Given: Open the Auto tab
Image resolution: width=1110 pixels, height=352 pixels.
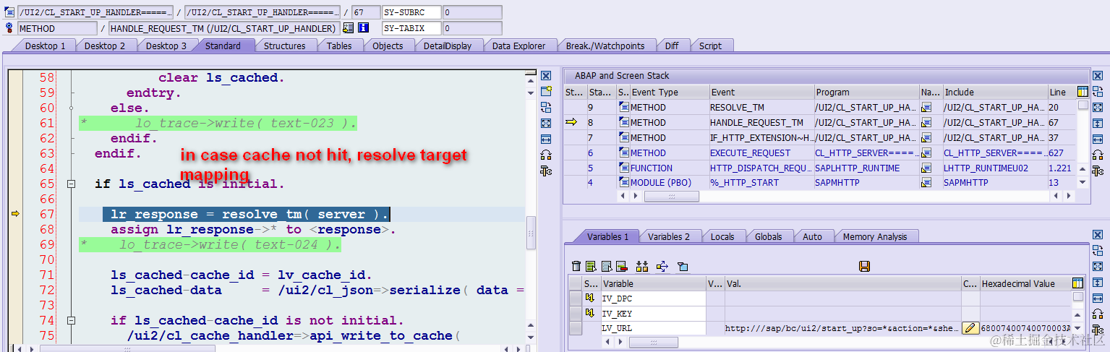Looking at the screenshot, I should (x=812, y=236).
